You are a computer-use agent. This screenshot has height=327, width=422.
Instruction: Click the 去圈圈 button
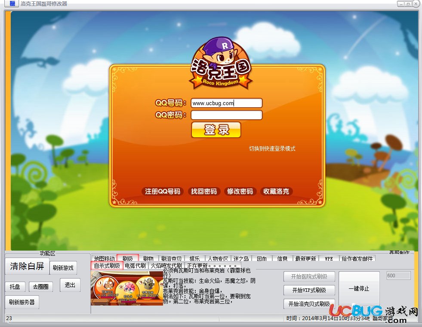point(40,287)
